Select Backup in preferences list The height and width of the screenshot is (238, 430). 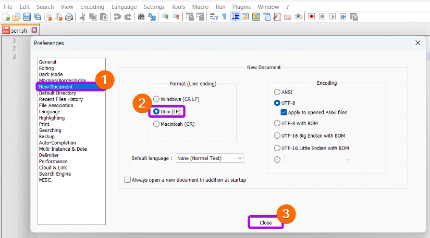[x=46, y=137]
